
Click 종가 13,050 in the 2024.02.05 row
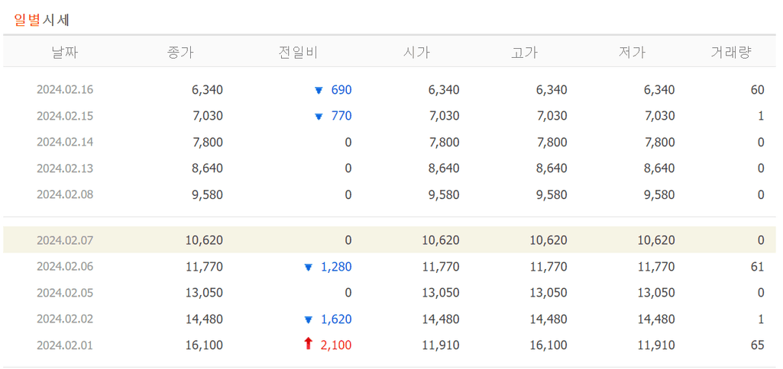(204, 293)
